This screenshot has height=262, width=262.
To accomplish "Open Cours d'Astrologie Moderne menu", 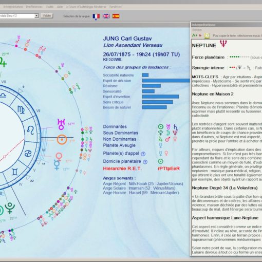I will pos(86,7).
